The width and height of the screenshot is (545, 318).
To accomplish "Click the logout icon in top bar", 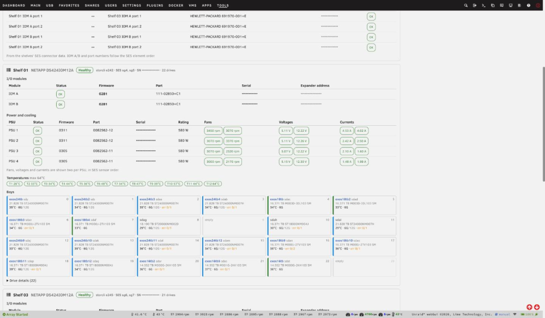I will pyautogui.click(x=475, y=5).
